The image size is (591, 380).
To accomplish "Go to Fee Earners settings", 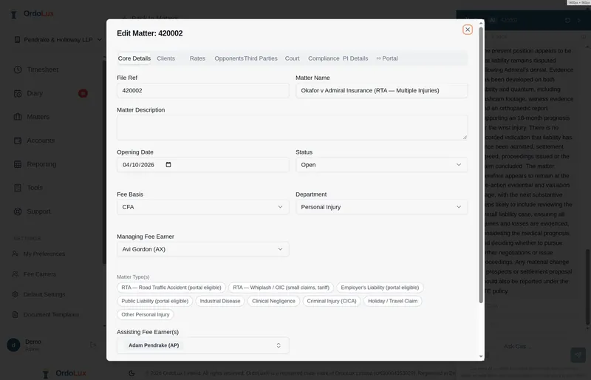I will pos(40,274).
